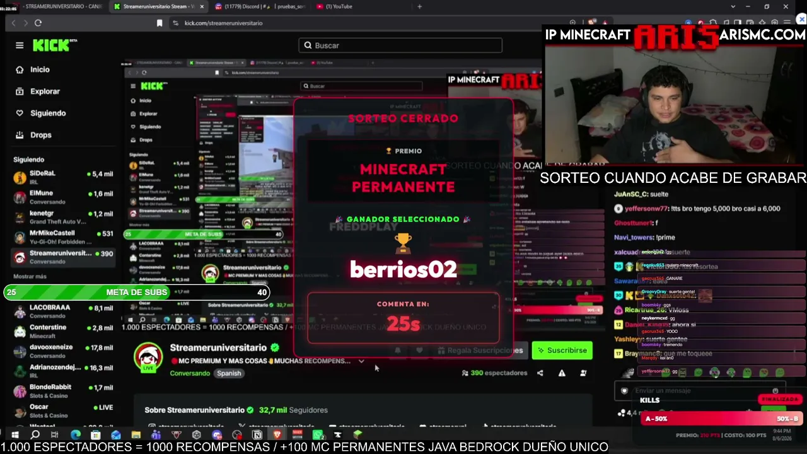The width and height of the screenshot is (807, 454).
Task: Click the bookmark icon in address bar
Action: 160,23
